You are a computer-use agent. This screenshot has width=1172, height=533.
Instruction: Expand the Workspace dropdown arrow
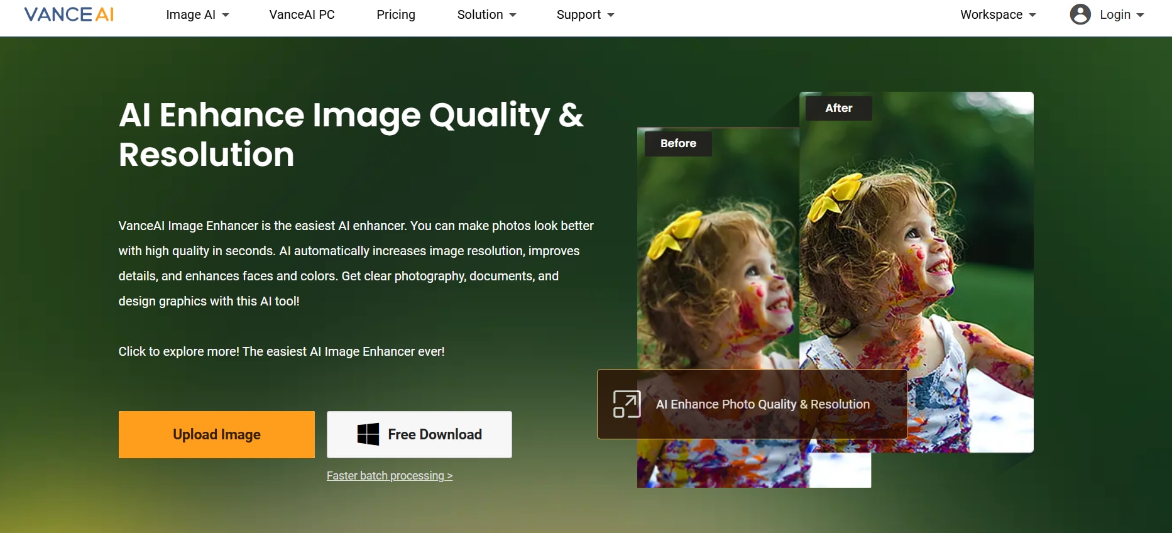pos(1032,15)
